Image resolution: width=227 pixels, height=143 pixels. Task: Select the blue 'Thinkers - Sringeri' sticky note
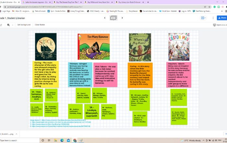pyautogui.click(x=80, y=75)
